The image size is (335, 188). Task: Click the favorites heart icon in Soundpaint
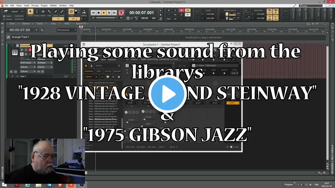click(108, 77)
